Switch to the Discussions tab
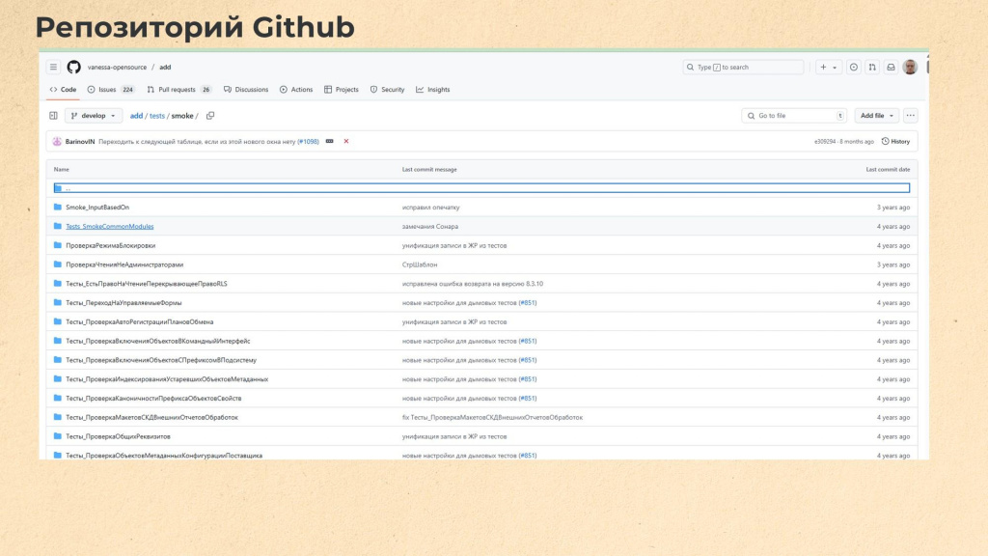The image size is (988, 556). point(246,90)
